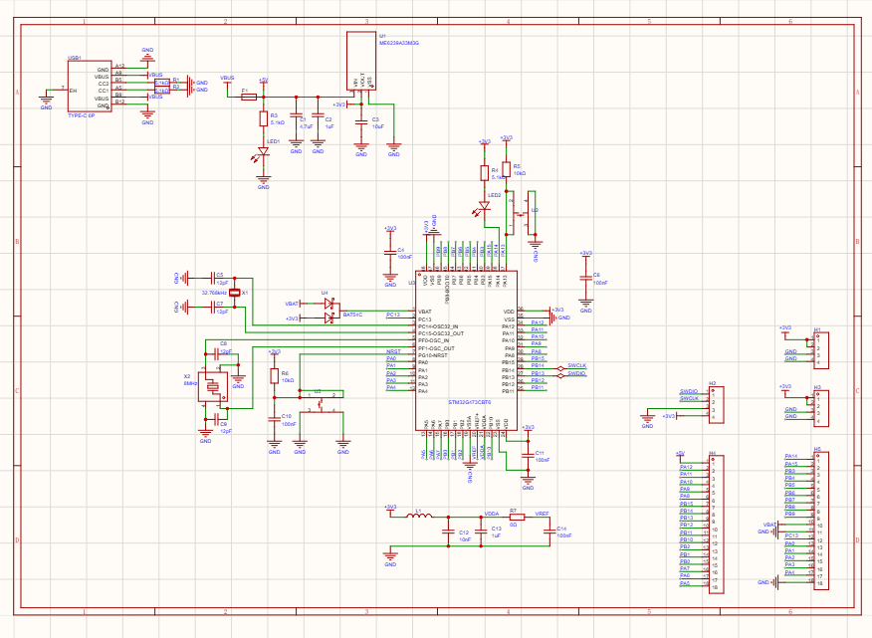Select the SWD header H2
Viewport: 872px width, 638px height.
point(714,404)
